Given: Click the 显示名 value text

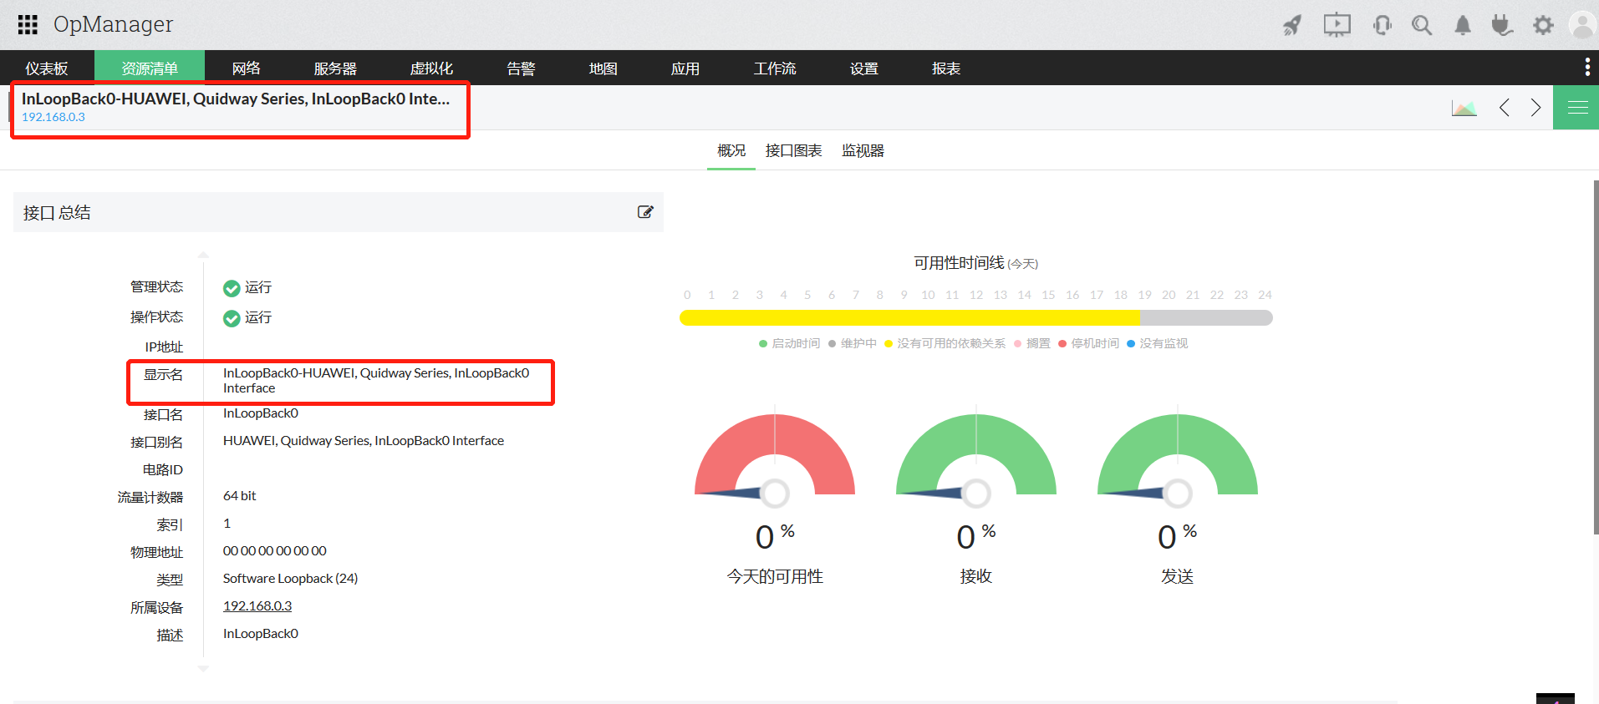Looking at the screenshot, I should point(376,381).
